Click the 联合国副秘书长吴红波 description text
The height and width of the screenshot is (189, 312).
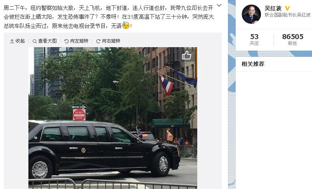[x=287, y=15]
